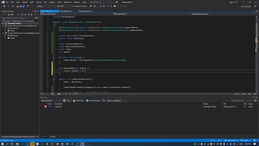Open the Entire Solution scope dropdown
The width and height of the screenshot is (259, 146).
(51, 101)
